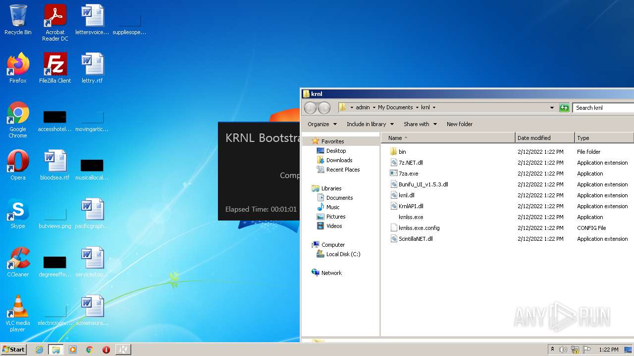Select the accesshotel desktop file
Viewport: 634px width, 356px height.
tap(55, 121)
